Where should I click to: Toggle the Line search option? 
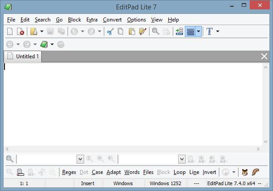pyautogui.click(x=194, y=172)
